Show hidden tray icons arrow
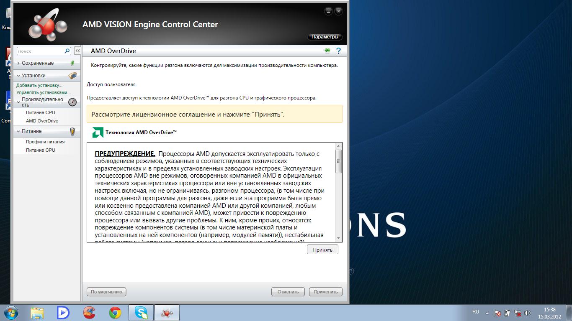572x321 pixels. [487, 313]
